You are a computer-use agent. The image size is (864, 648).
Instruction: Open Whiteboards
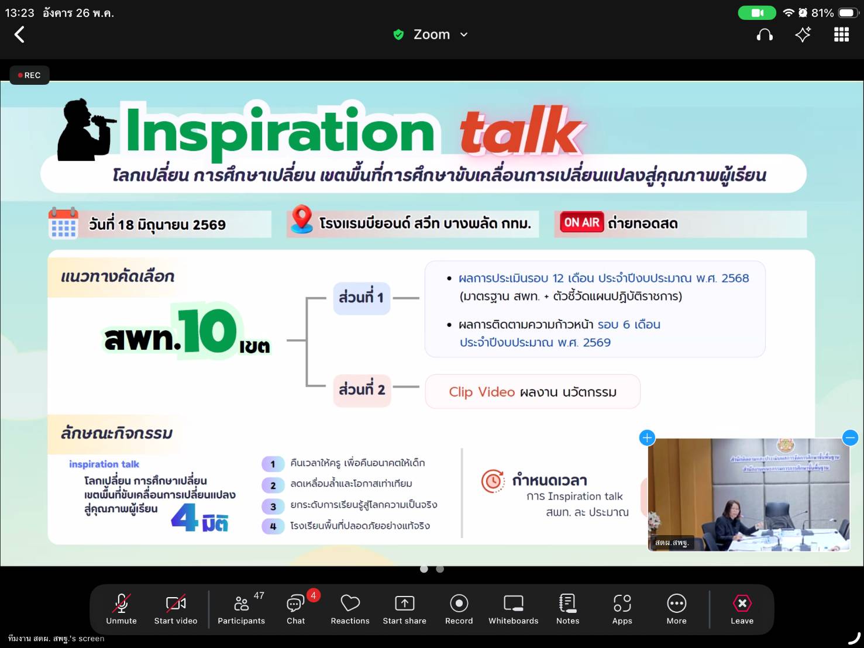tap(513, 609)
